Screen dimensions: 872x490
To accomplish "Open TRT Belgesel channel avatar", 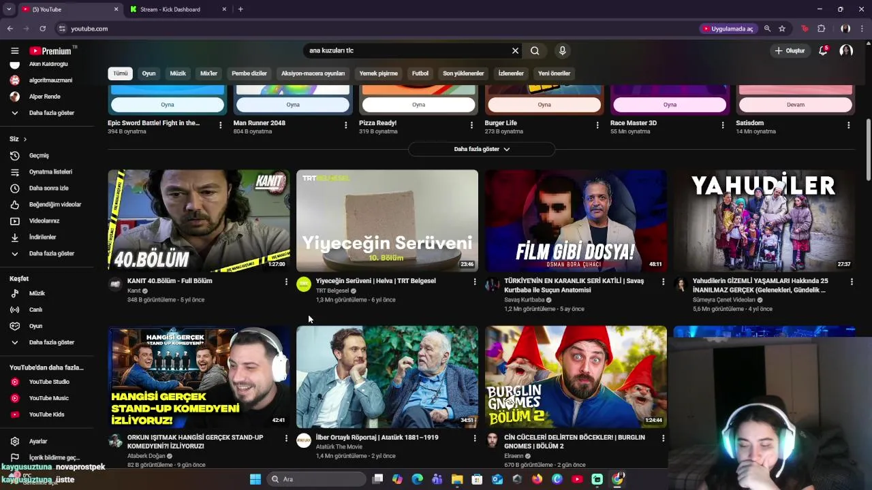I will pyautogui.click(x=304, y=284).
